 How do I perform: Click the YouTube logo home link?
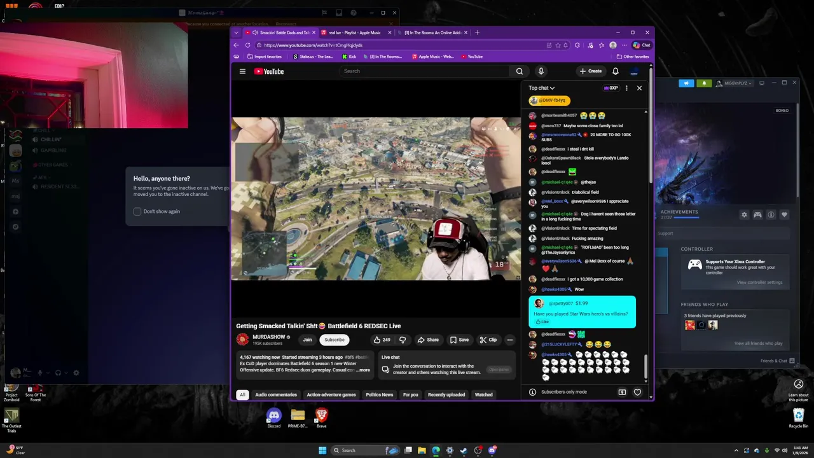coord(269,71)
